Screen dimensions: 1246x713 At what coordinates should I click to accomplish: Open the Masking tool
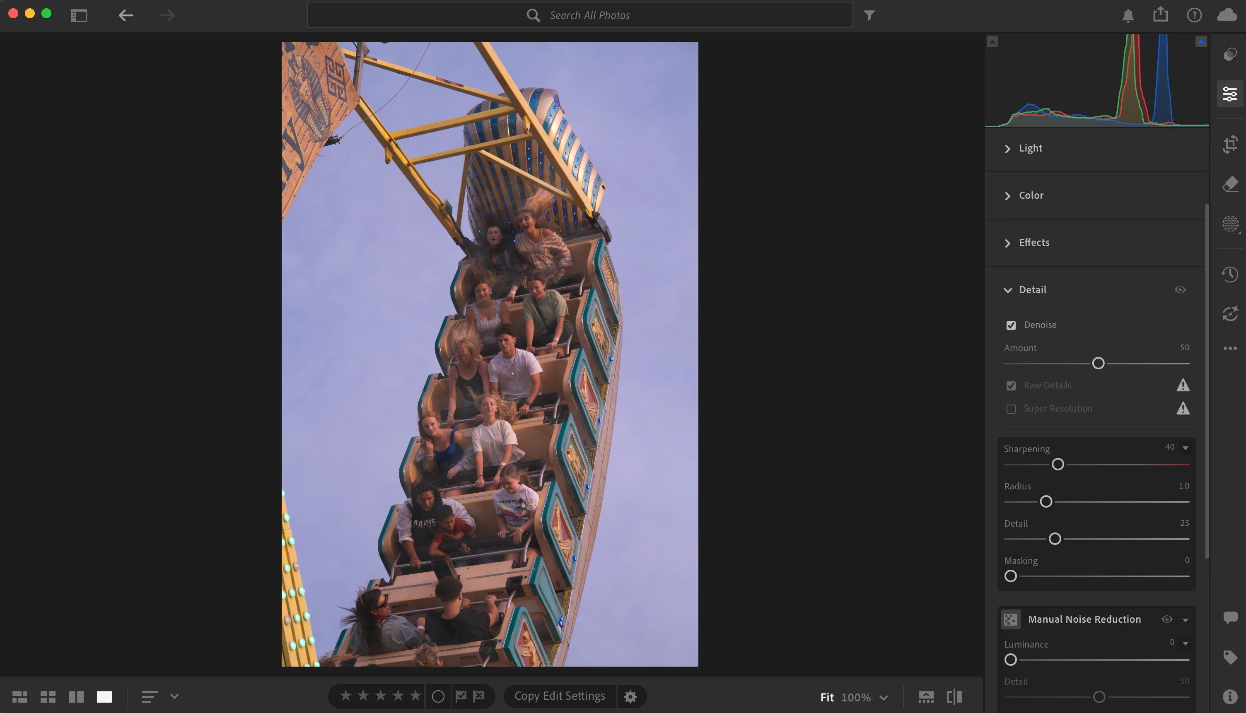1230,224
